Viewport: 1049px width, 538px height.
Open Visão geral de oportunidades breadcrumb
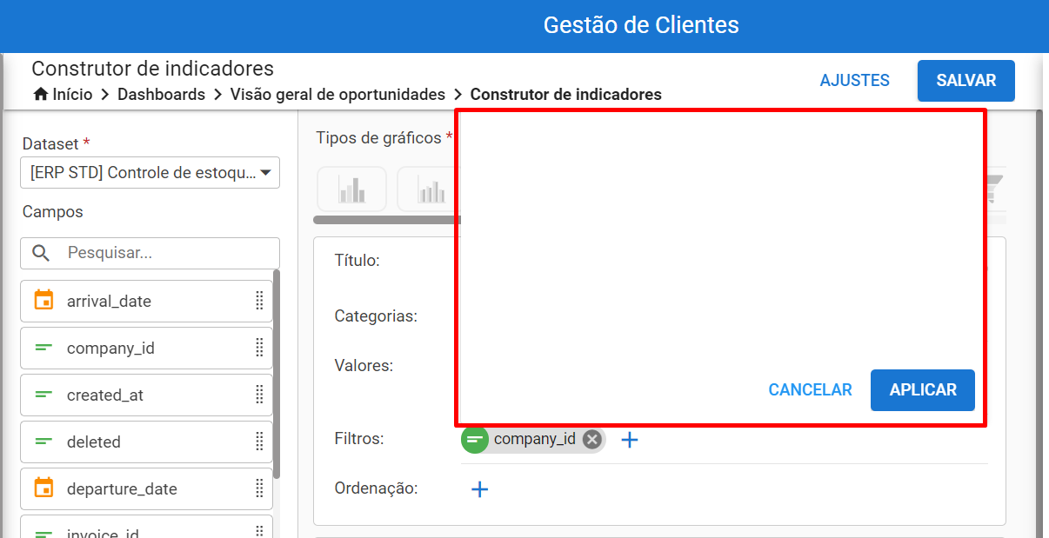point(337,95)
